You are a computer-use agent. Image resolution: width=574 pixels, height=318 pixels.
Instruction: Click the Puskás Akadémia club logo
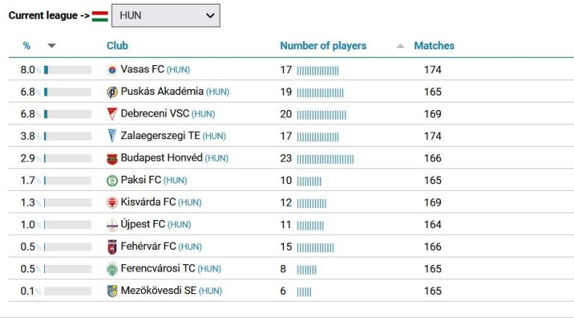click(x=112, y=92)
